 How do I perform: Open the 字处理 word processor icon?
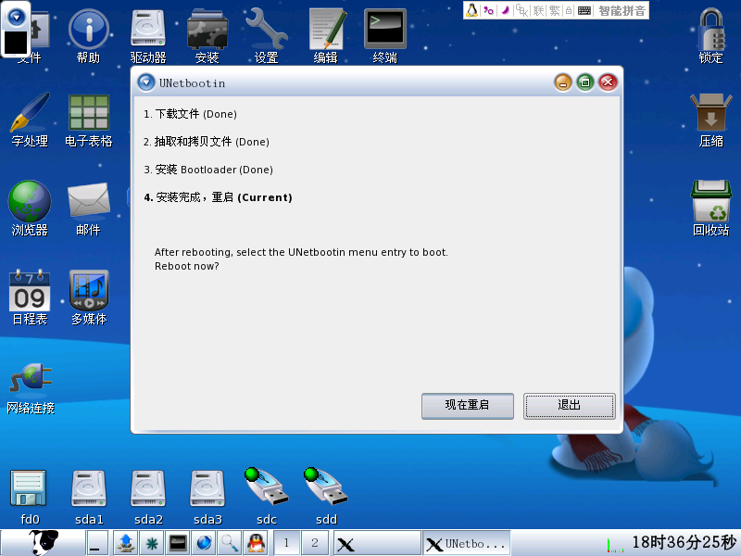click(30, 120)
